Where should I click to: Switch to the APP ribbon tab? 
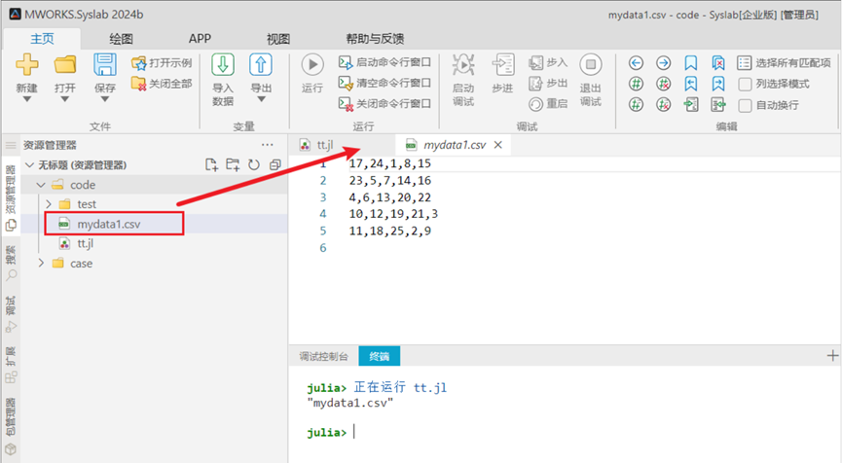click(x=200, y=39)
